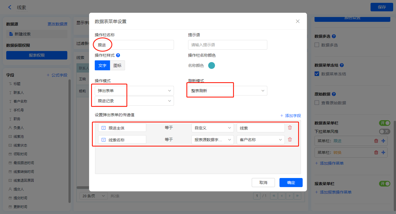Select the 文字 style option
The height and width of the screenshot is (214, 396).
(x=102, y=65)
